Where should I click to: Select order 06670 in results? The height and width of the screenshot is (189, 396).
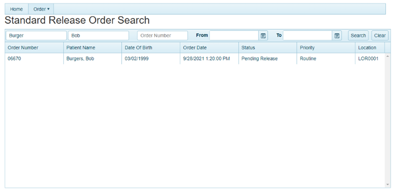[14, 59]
